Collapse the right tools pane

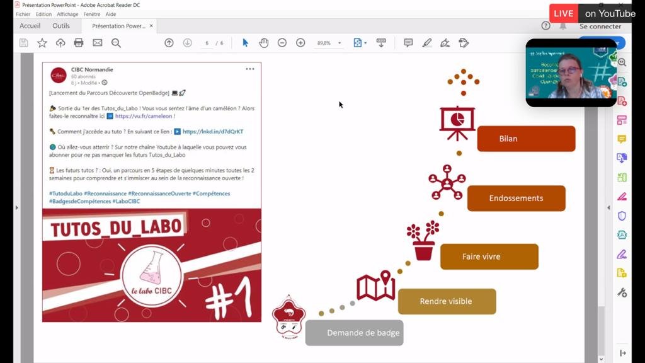tap(609, 208)
